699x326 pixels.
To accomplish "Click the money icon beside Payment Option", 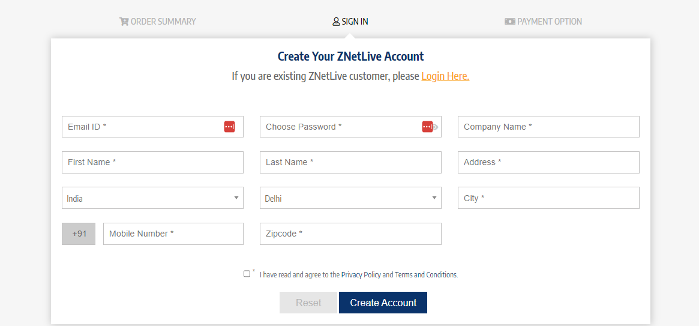I will 510,22.
